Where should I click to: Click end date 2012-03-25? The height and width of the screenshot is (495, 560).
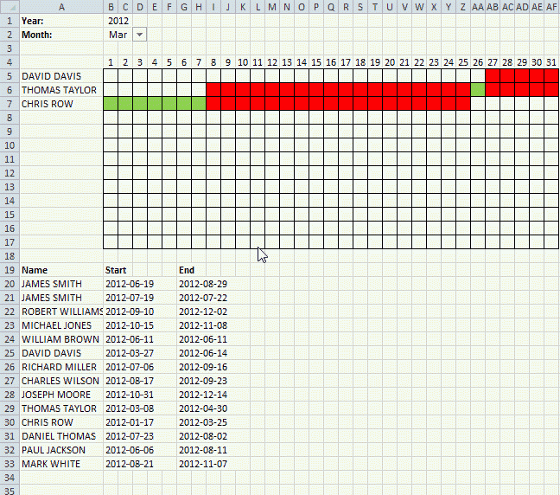pyautogui.click(x=203, y=422)
